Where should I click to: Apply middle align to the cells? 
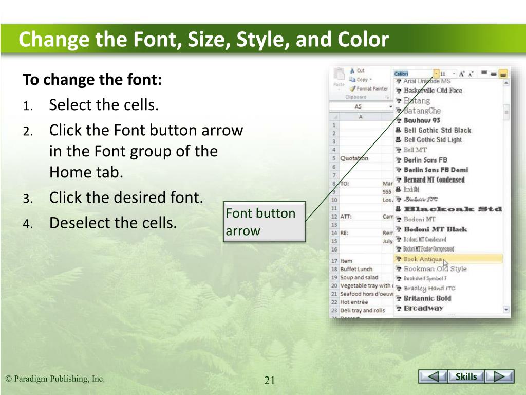(493, 74)
